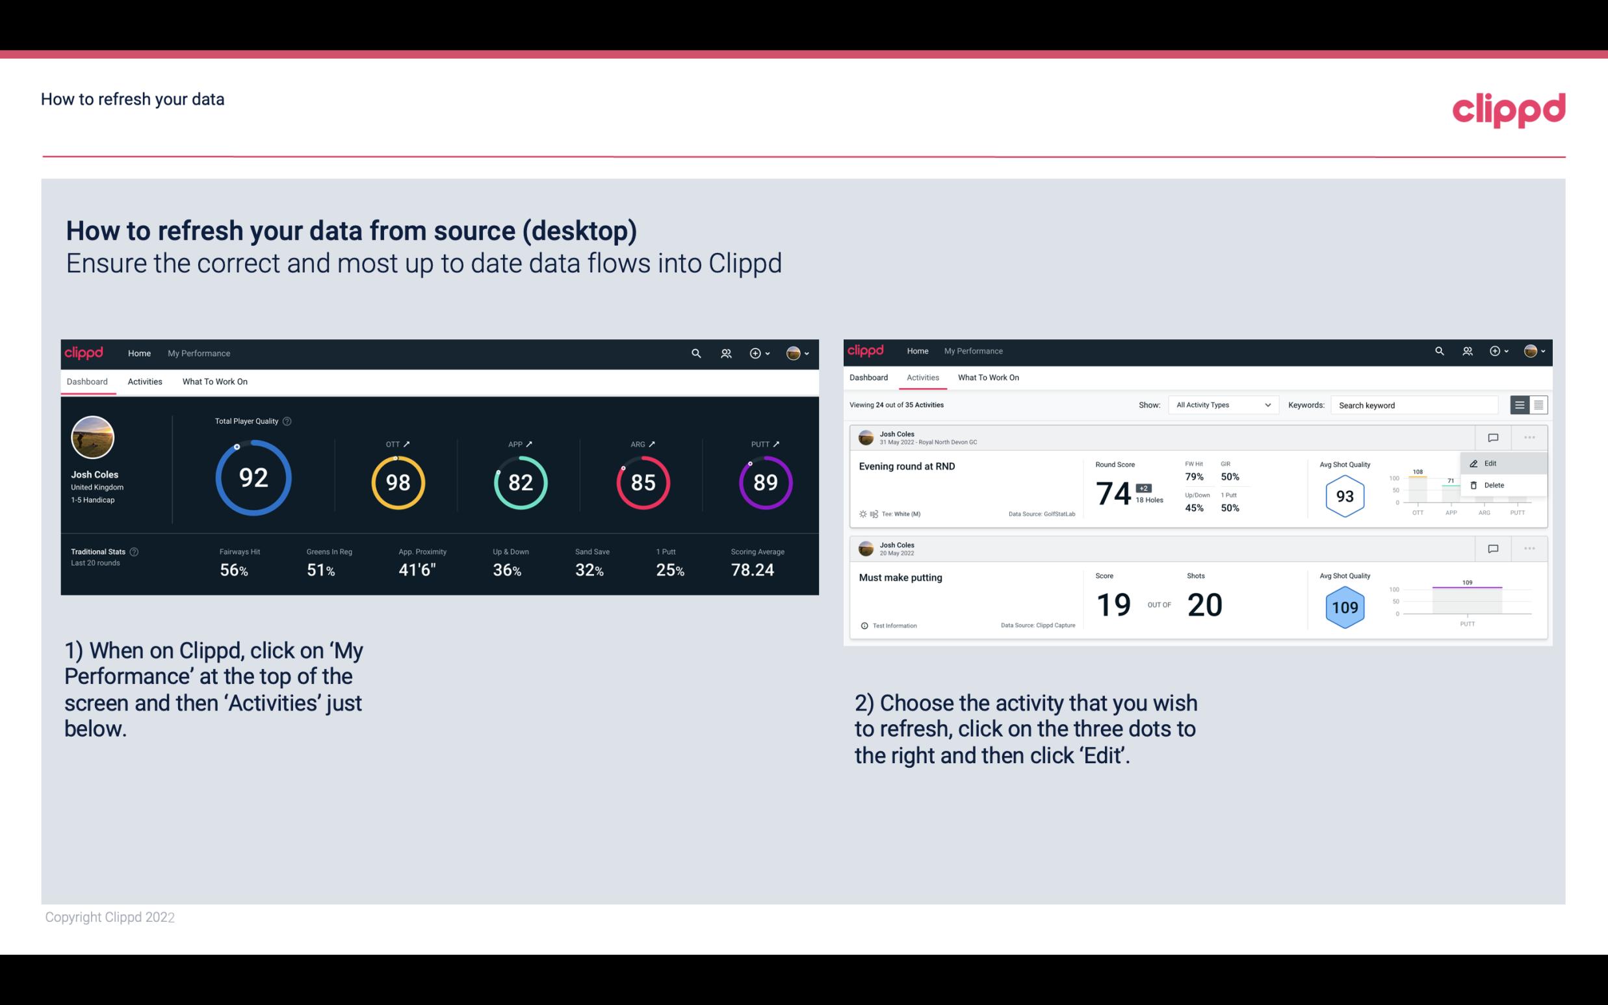Click the three dots menu on Evening round

click(x=1529, y=436)
